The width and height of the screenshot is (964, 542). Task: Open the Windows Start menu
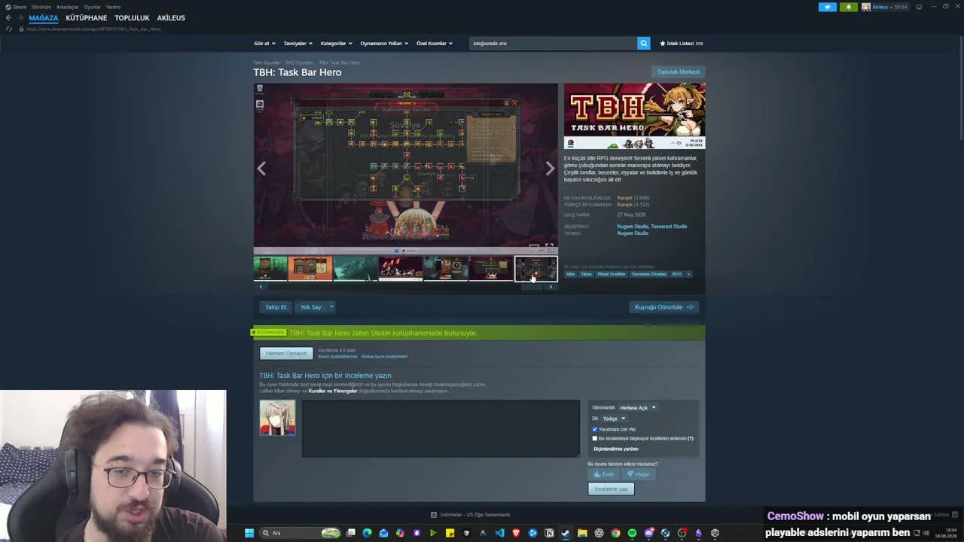click(249, 533)
